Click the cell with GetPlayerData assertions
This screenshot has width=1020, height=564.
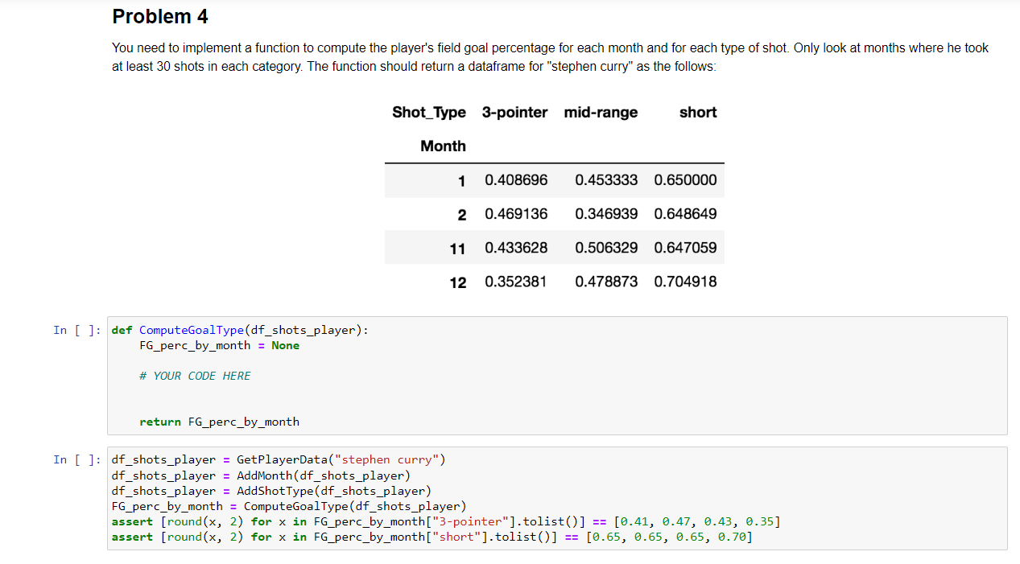[x=556, y=498]
